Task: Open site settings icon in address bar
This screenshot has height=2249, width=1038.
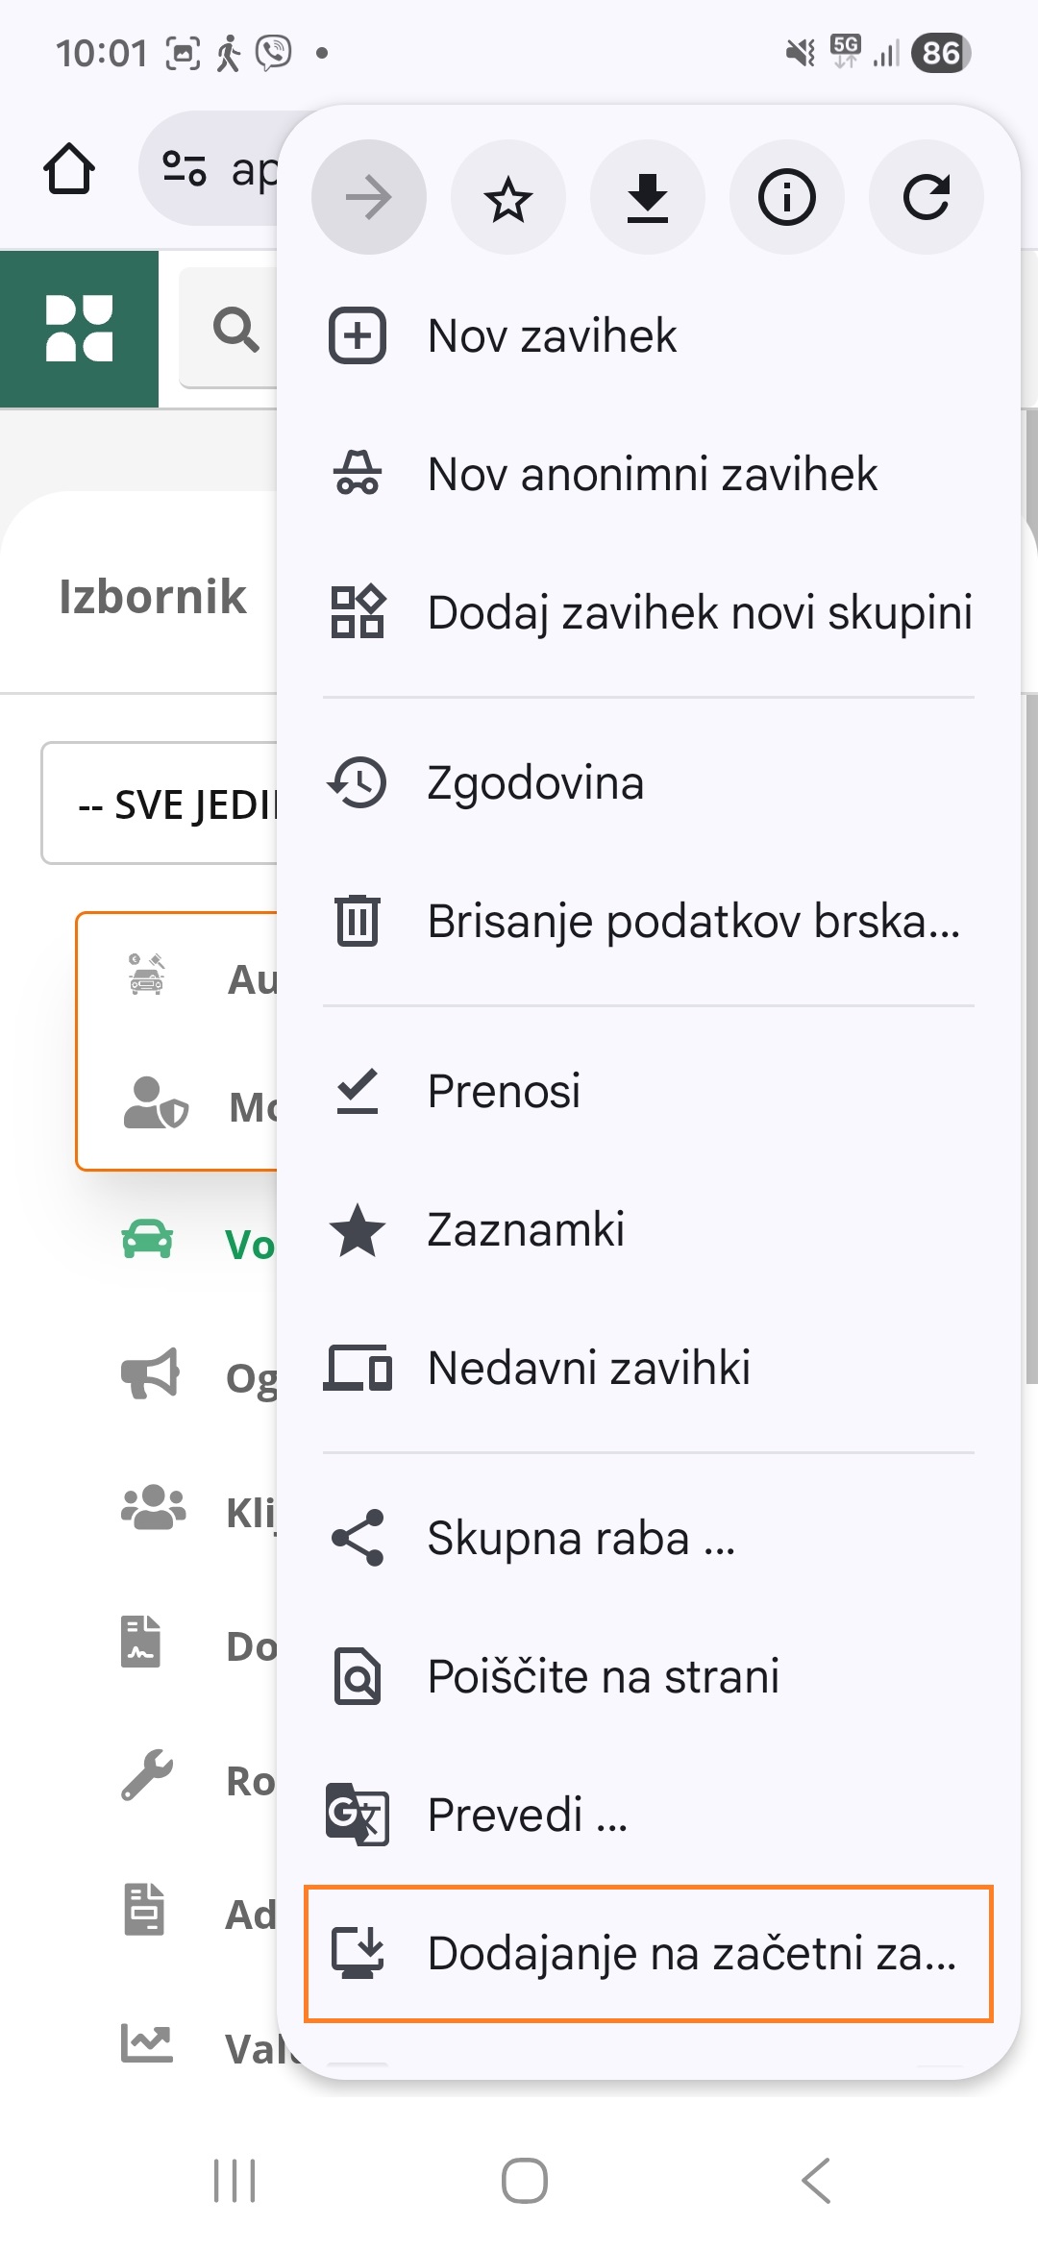Action: tap(184, 169)
